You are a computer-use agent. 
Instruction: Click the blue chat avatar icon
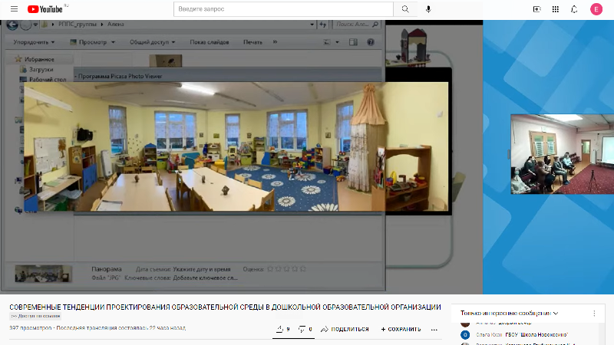[465, 335]
